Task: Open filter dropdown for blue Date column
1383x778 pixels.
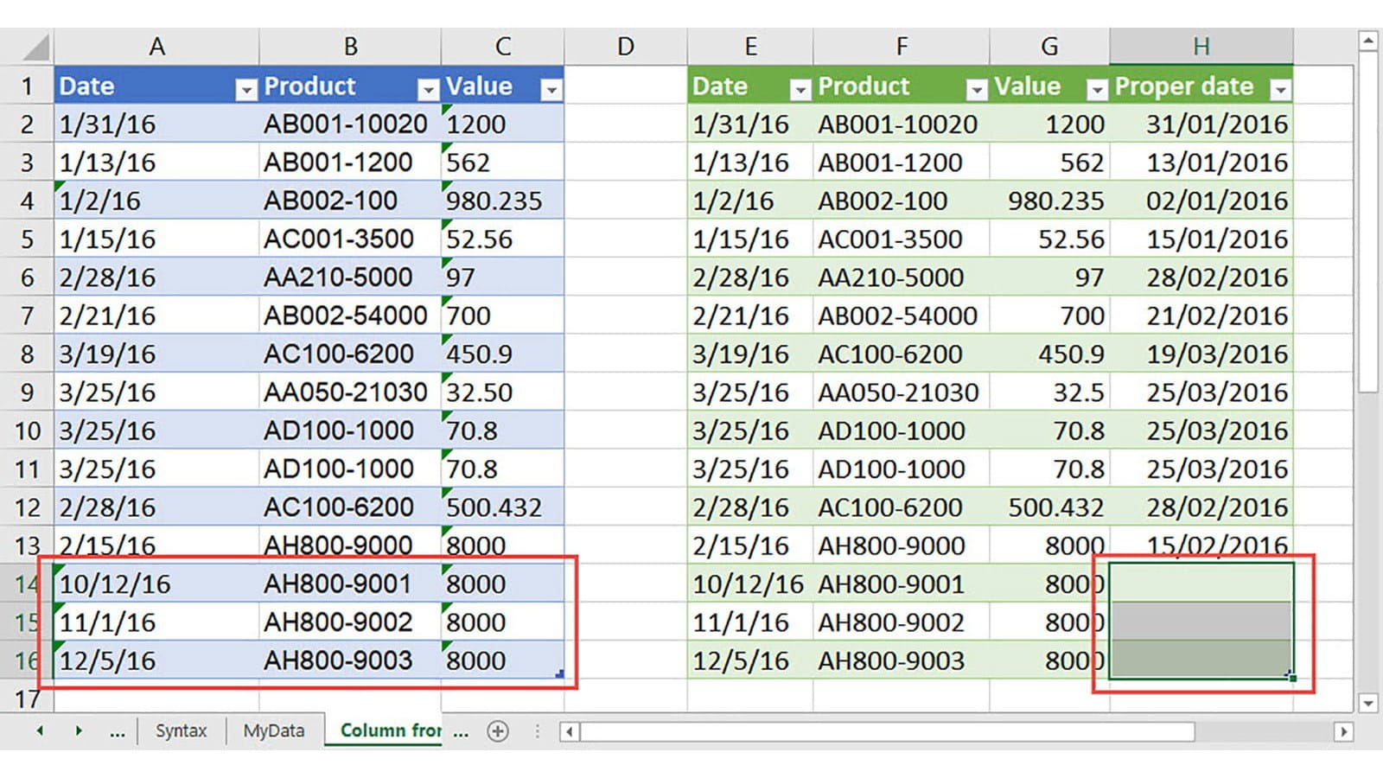Action: [246, 89]
